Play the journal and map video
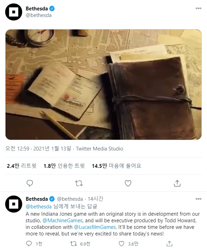The image size is (207, 250). tap(103, 85)
